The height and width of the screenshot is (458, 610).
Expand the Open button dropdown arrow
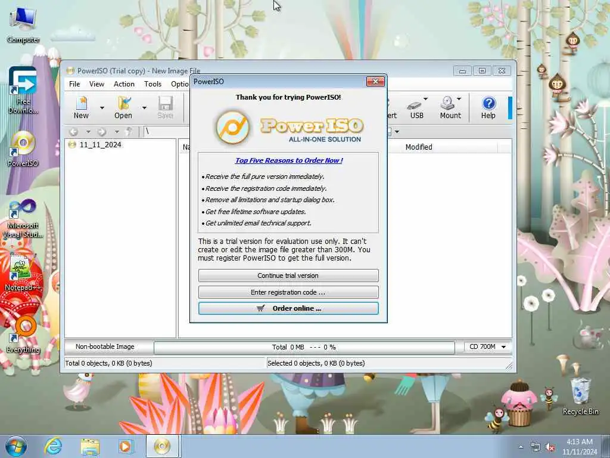144,107
